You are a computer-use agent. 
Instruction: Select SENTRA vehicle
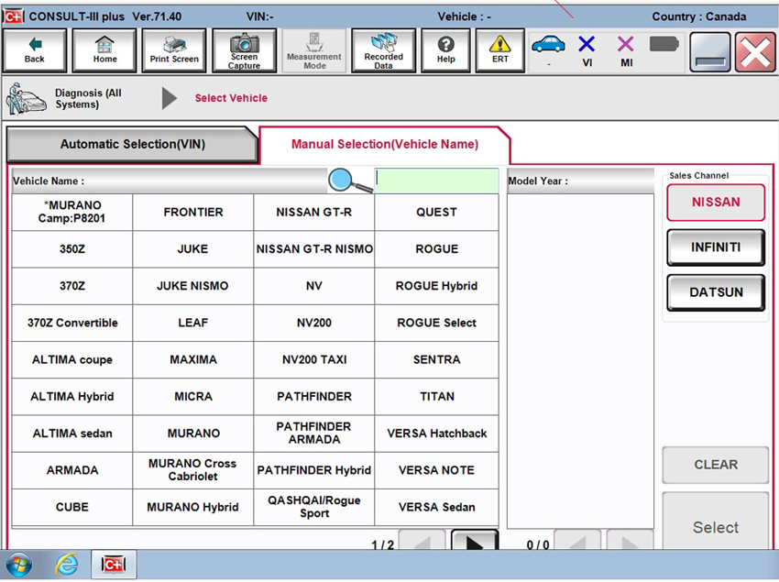click(436, 359)
